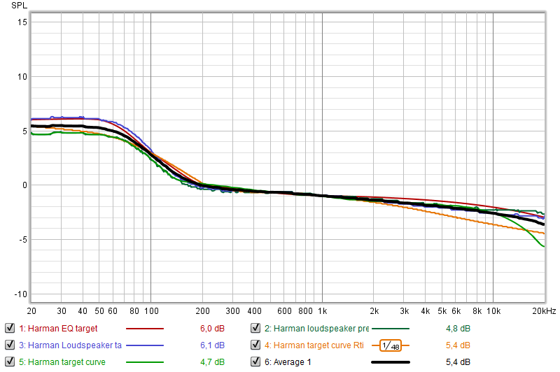Click the 1/48 smoothing indicator badge

tap(391, 345)
